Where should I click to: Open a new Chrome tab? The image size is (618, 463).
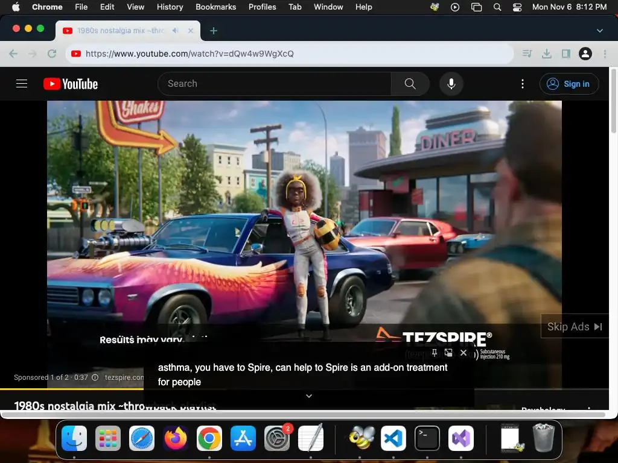tap(214, 31)
